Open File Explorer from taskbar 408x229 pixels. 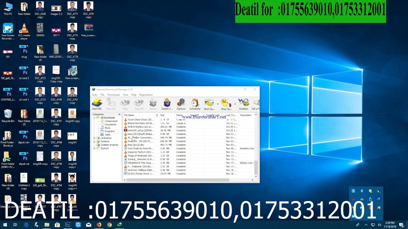tap(47, 225)
